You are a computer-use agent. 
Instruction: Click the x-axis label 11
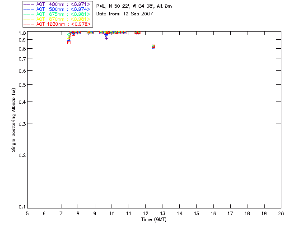[129, 213]
